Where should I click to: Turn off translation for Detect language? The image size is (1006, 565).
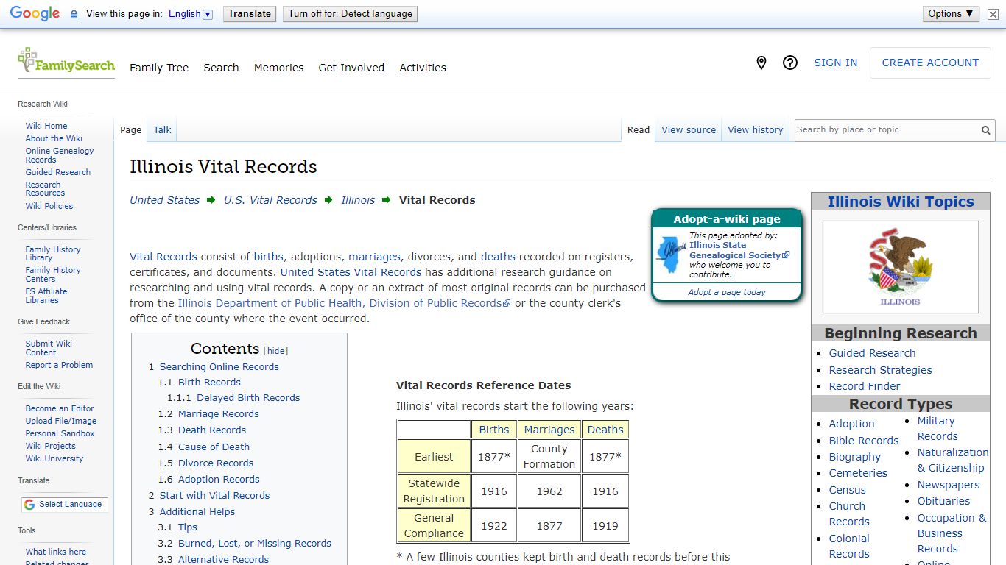tap(350, 14)
